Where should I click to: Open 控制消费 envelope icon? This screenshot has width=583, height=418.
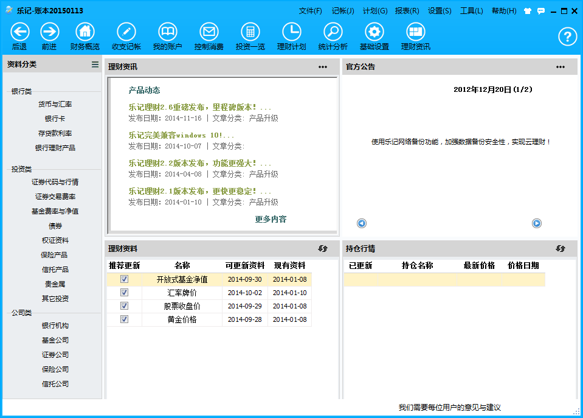[x=209, y=32]
